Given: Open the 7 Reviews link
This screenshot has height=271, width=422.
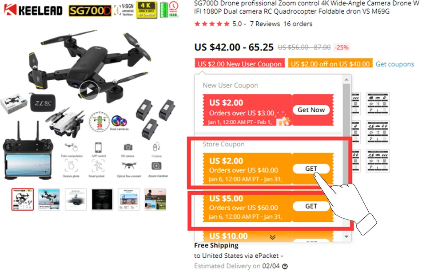Looking at the screenshot, I should pos(265,24).
